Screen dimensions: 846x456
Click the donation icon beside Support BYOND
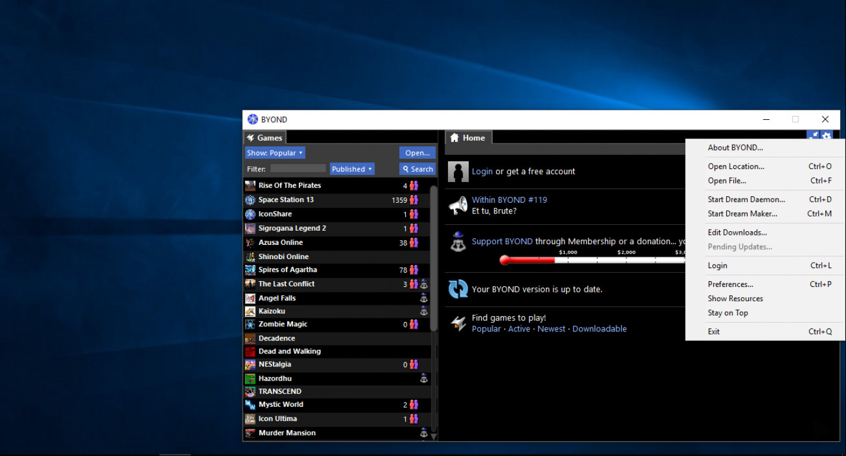click(458, 241)
